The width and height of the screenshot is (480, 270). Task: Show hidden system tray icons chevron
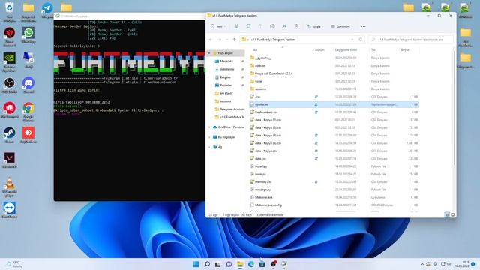422,264
